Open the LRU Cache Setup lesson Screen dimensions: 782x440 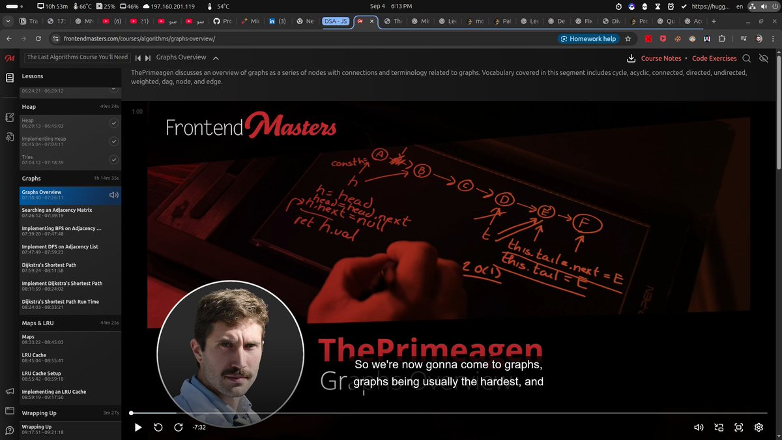pos(70,375)
